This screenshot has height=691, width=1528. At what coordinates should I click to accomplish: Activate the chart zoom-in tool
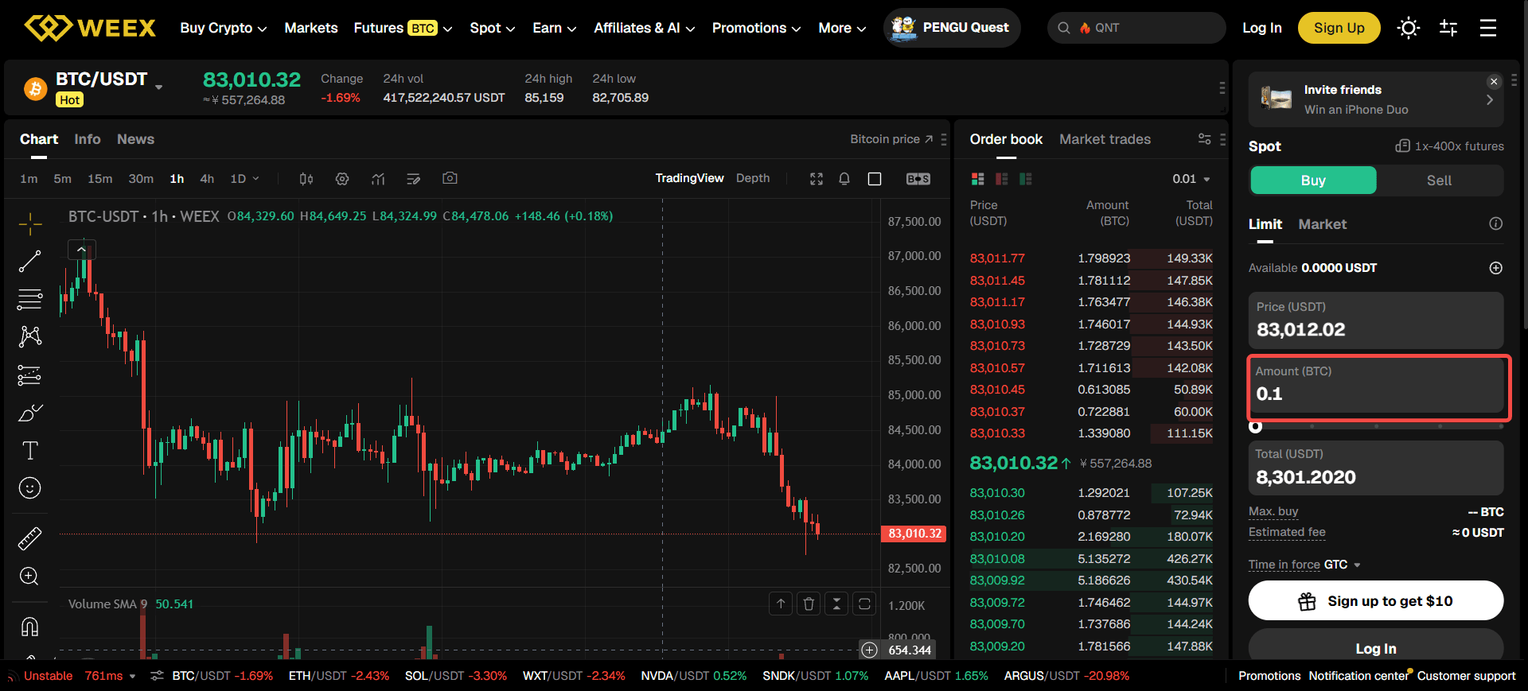tap(30, 576)
